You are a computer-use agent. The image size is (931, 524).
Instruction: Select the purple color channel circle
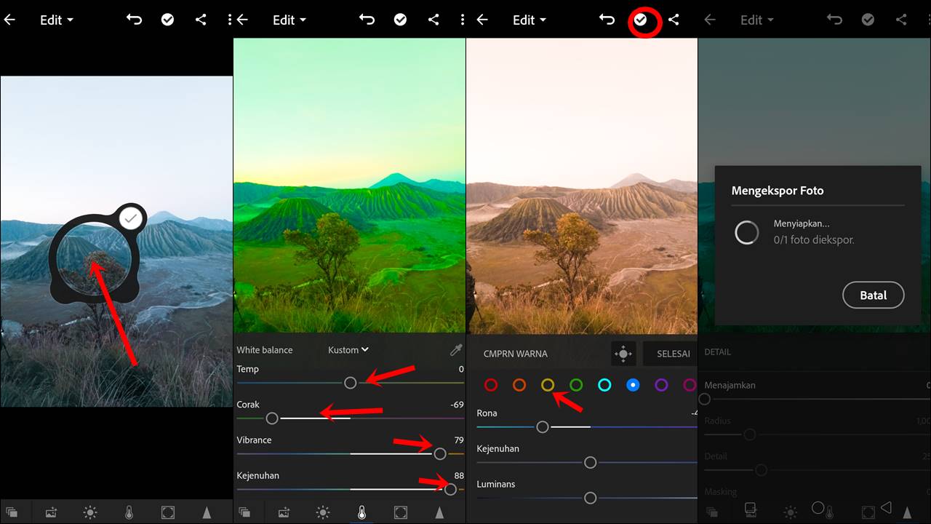pyautogui.click(x=661, y=385)
